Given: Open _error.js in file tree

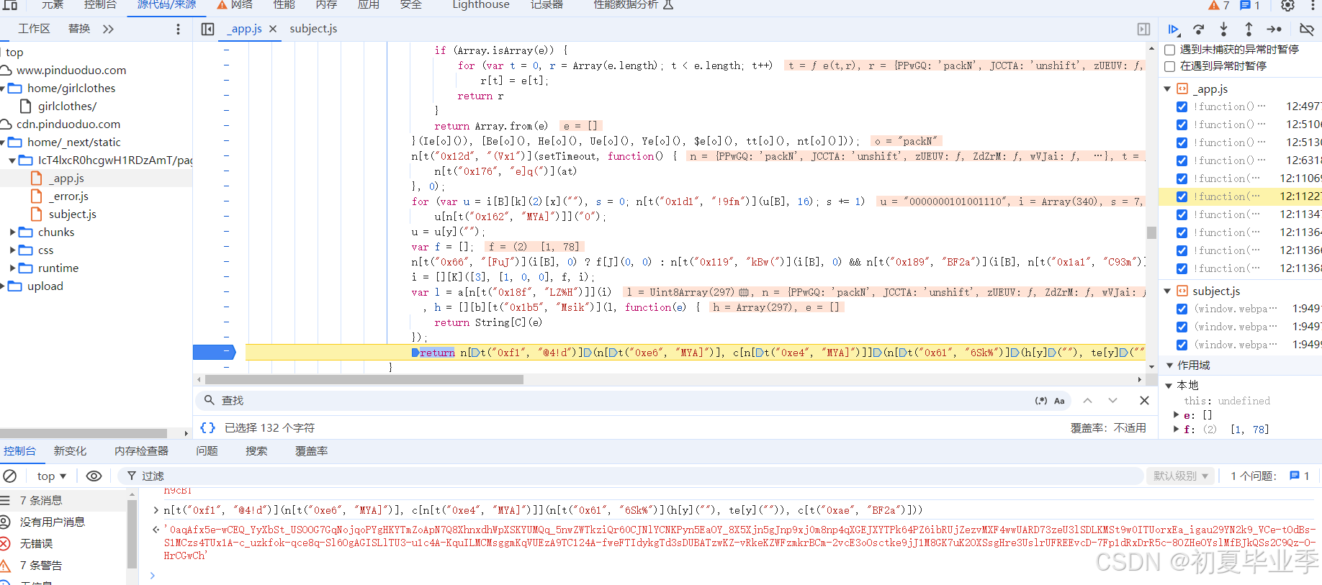Looking at the screenshot, I should pyautogui.click(x=68, y=196).
